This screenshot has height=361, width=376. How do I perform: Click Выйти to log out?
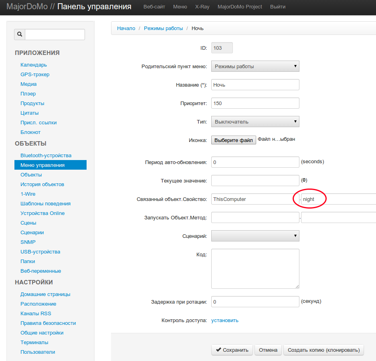[x=278, y=7]
